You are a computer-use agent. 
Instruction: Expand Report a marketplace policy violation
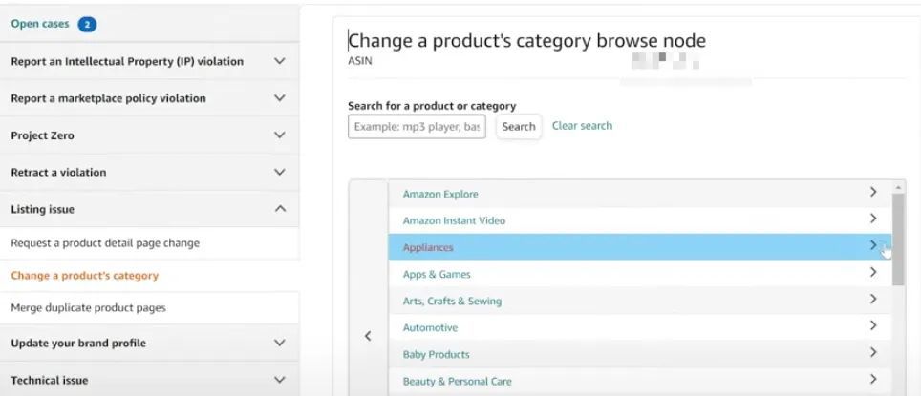(x=280, y=98)
